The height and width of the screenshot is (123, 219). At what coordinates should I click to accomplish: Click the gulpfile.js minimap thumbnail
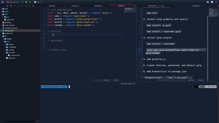pyautogui.click(x=130, y=10)
